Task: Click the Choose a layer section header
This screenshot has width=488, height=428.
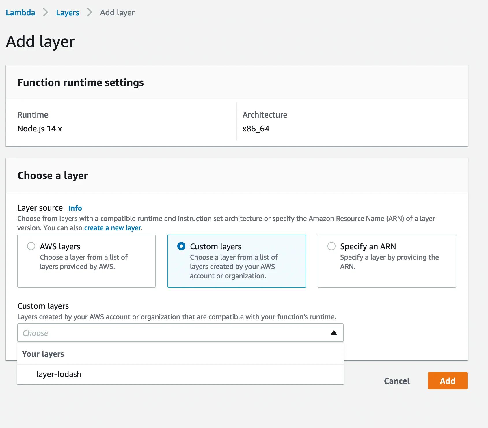Action: [53, 175]
